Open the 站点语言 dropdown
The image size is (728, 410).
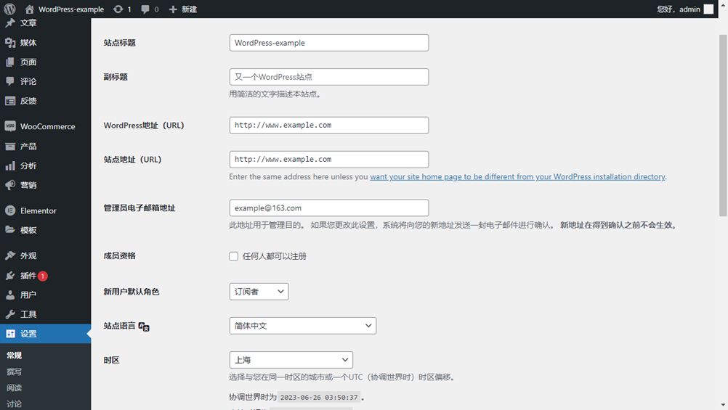click(x=303, y=326)
